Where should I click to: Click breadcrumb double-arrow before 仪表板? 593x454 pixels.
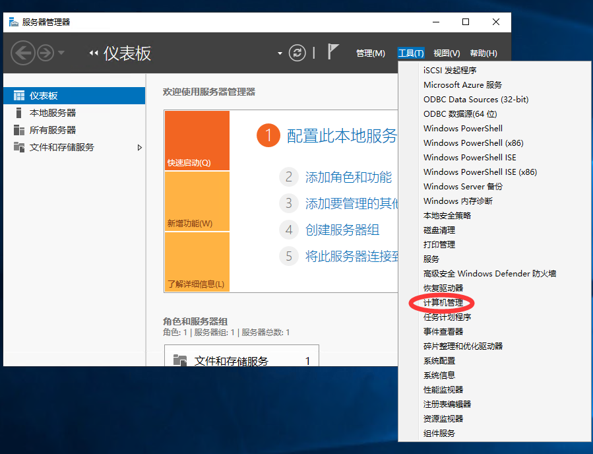(x=94, y=53)
